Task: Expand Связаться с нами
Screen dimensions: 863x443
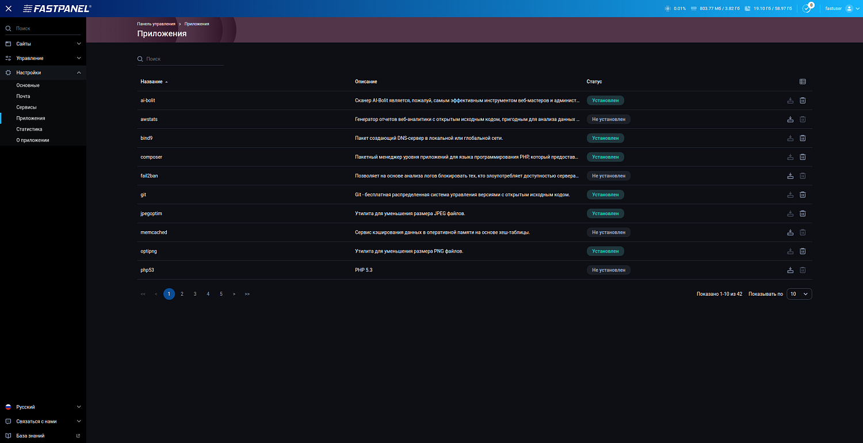Action: (43, 421)
